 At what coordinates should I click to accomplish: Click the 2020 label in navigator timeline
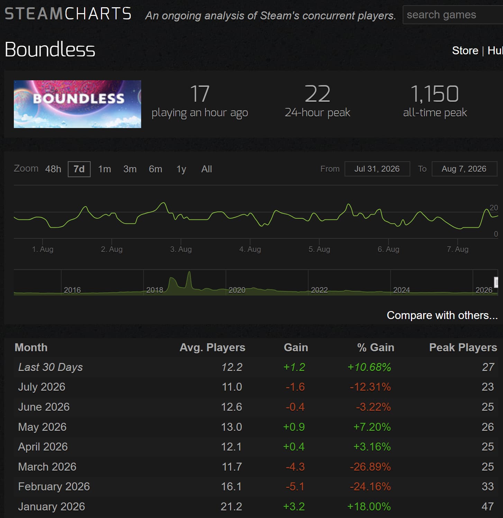point(237,290)
